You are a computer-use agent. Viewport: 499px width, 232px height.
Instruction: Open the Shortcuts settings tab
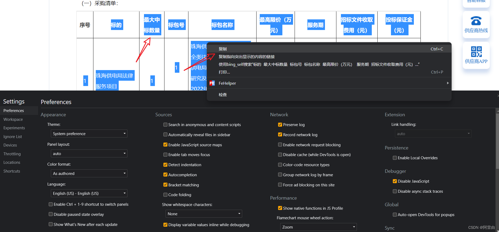tap(19, 171)
